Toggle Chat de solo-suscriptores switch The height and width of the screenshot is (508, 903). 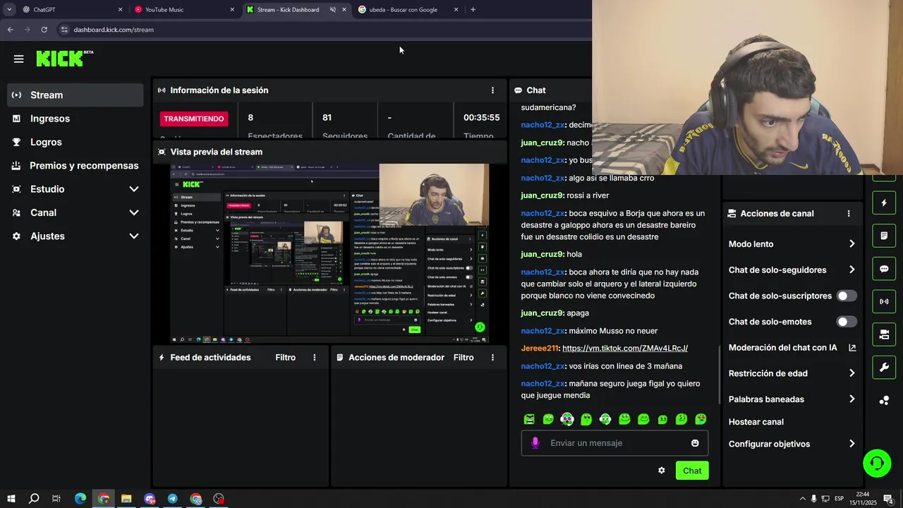tap(847, 296)
